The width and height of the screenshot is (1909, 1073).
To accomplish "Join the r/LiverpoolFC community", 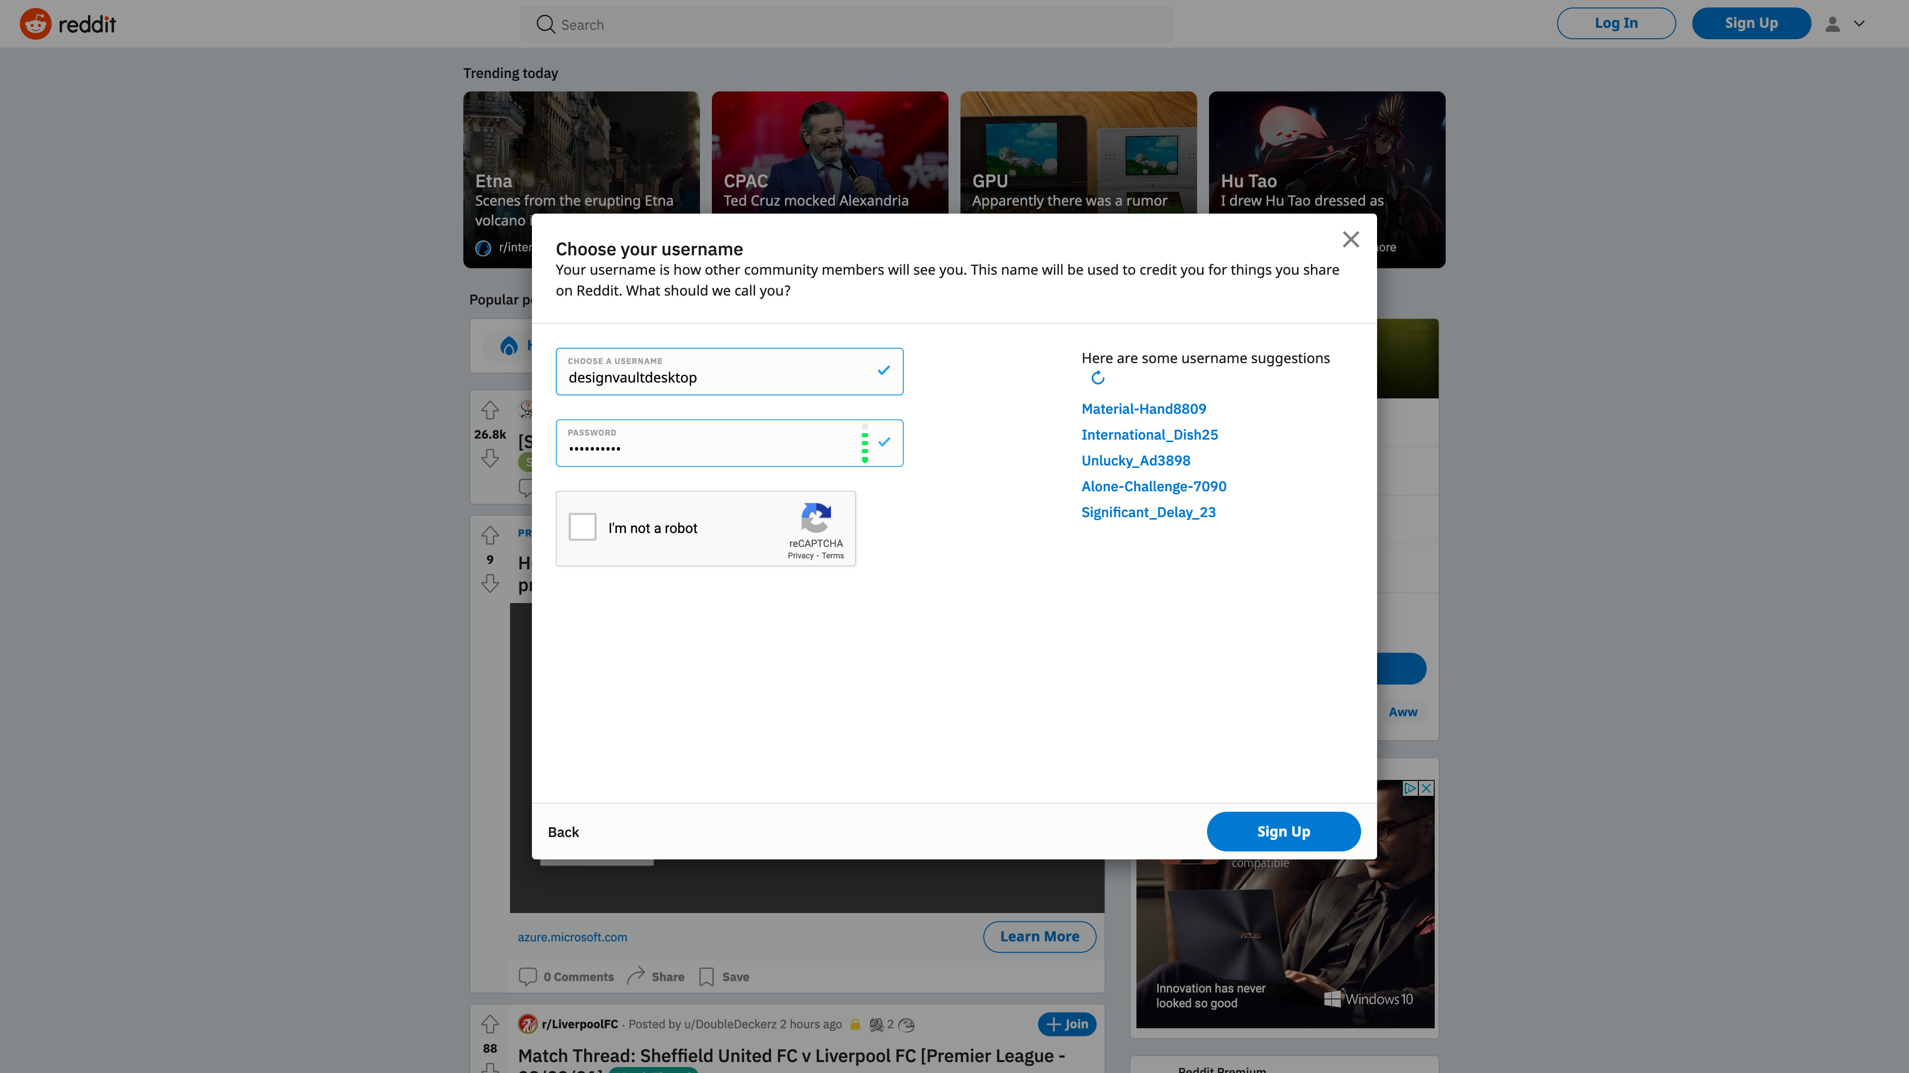I will (x=1066, y=1024).
